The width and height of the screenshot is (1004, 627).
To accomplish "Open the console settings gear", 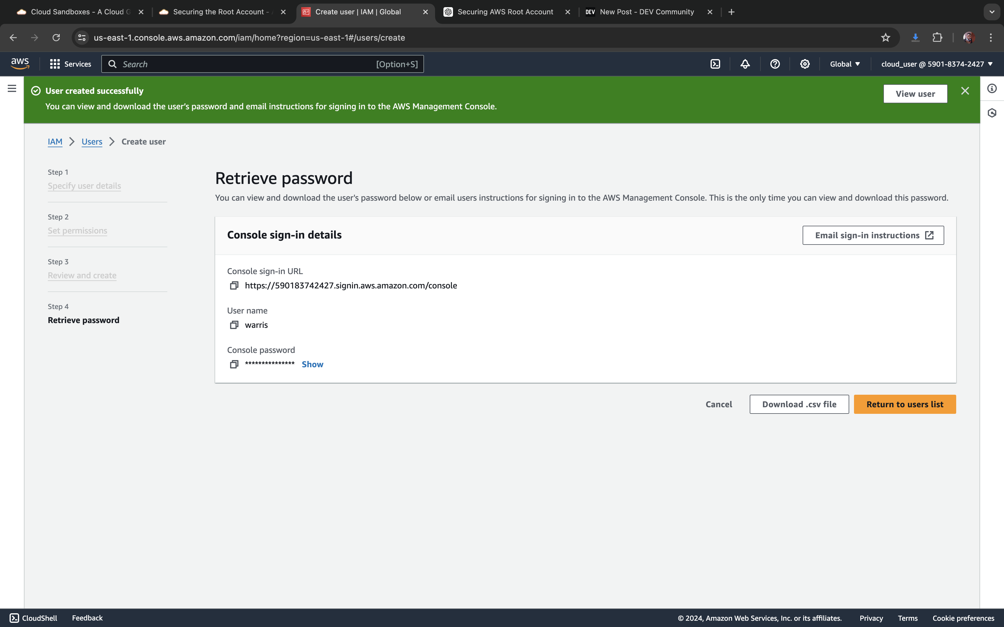I will (804, 64).
